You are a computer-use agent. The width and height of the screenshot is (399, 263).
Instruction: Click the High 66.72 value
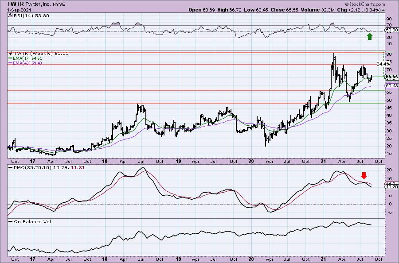[229, 10]
